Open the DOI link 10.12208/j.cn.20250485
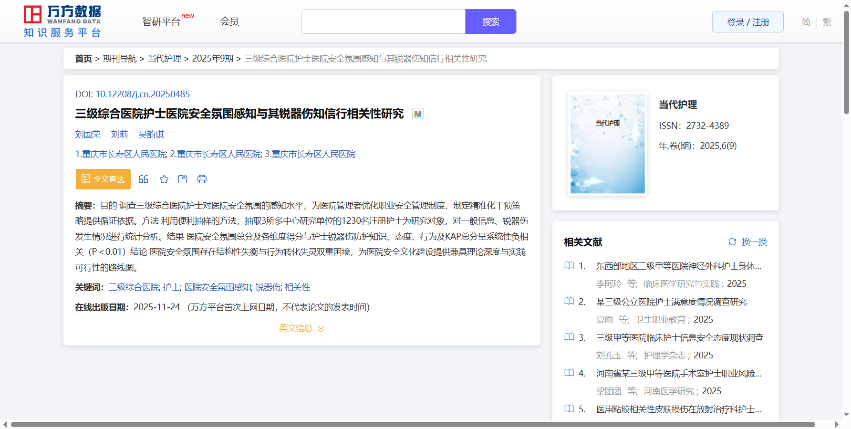Viewport: 851px width, 429px height. click(143, 94)
